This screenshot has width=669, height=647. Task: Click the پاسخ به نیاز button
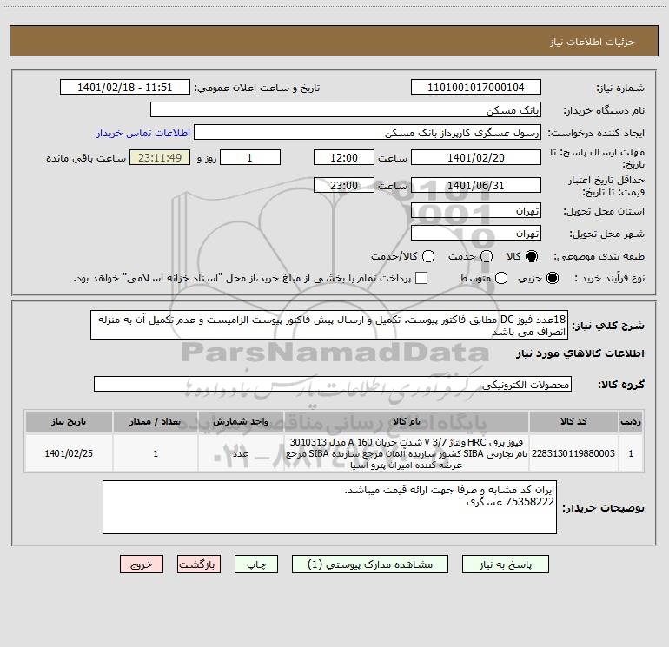point(505,564)
